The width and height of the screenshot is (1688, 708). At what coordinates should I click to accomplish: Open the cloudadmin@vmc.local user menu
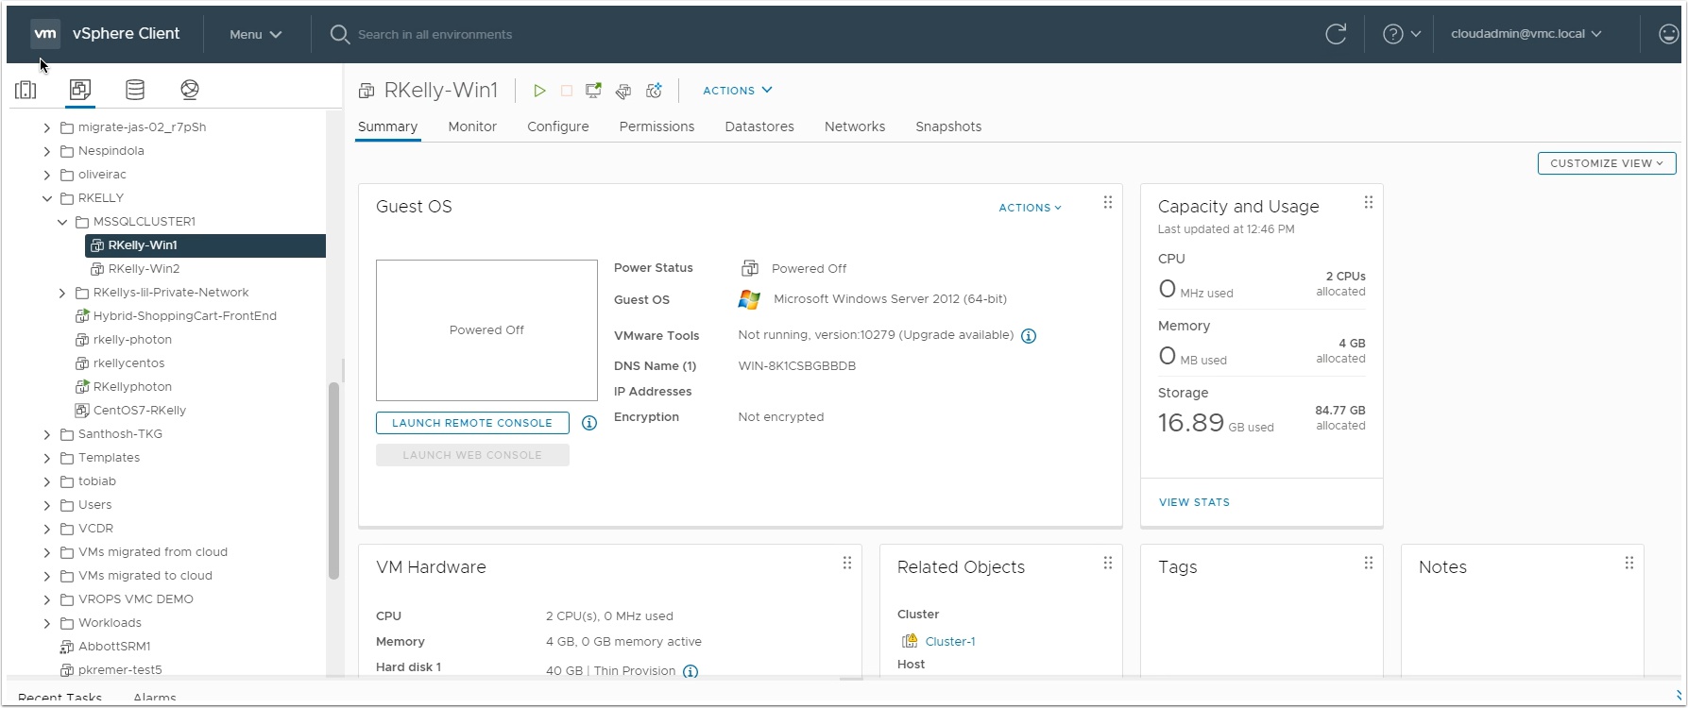point(1526,34)
